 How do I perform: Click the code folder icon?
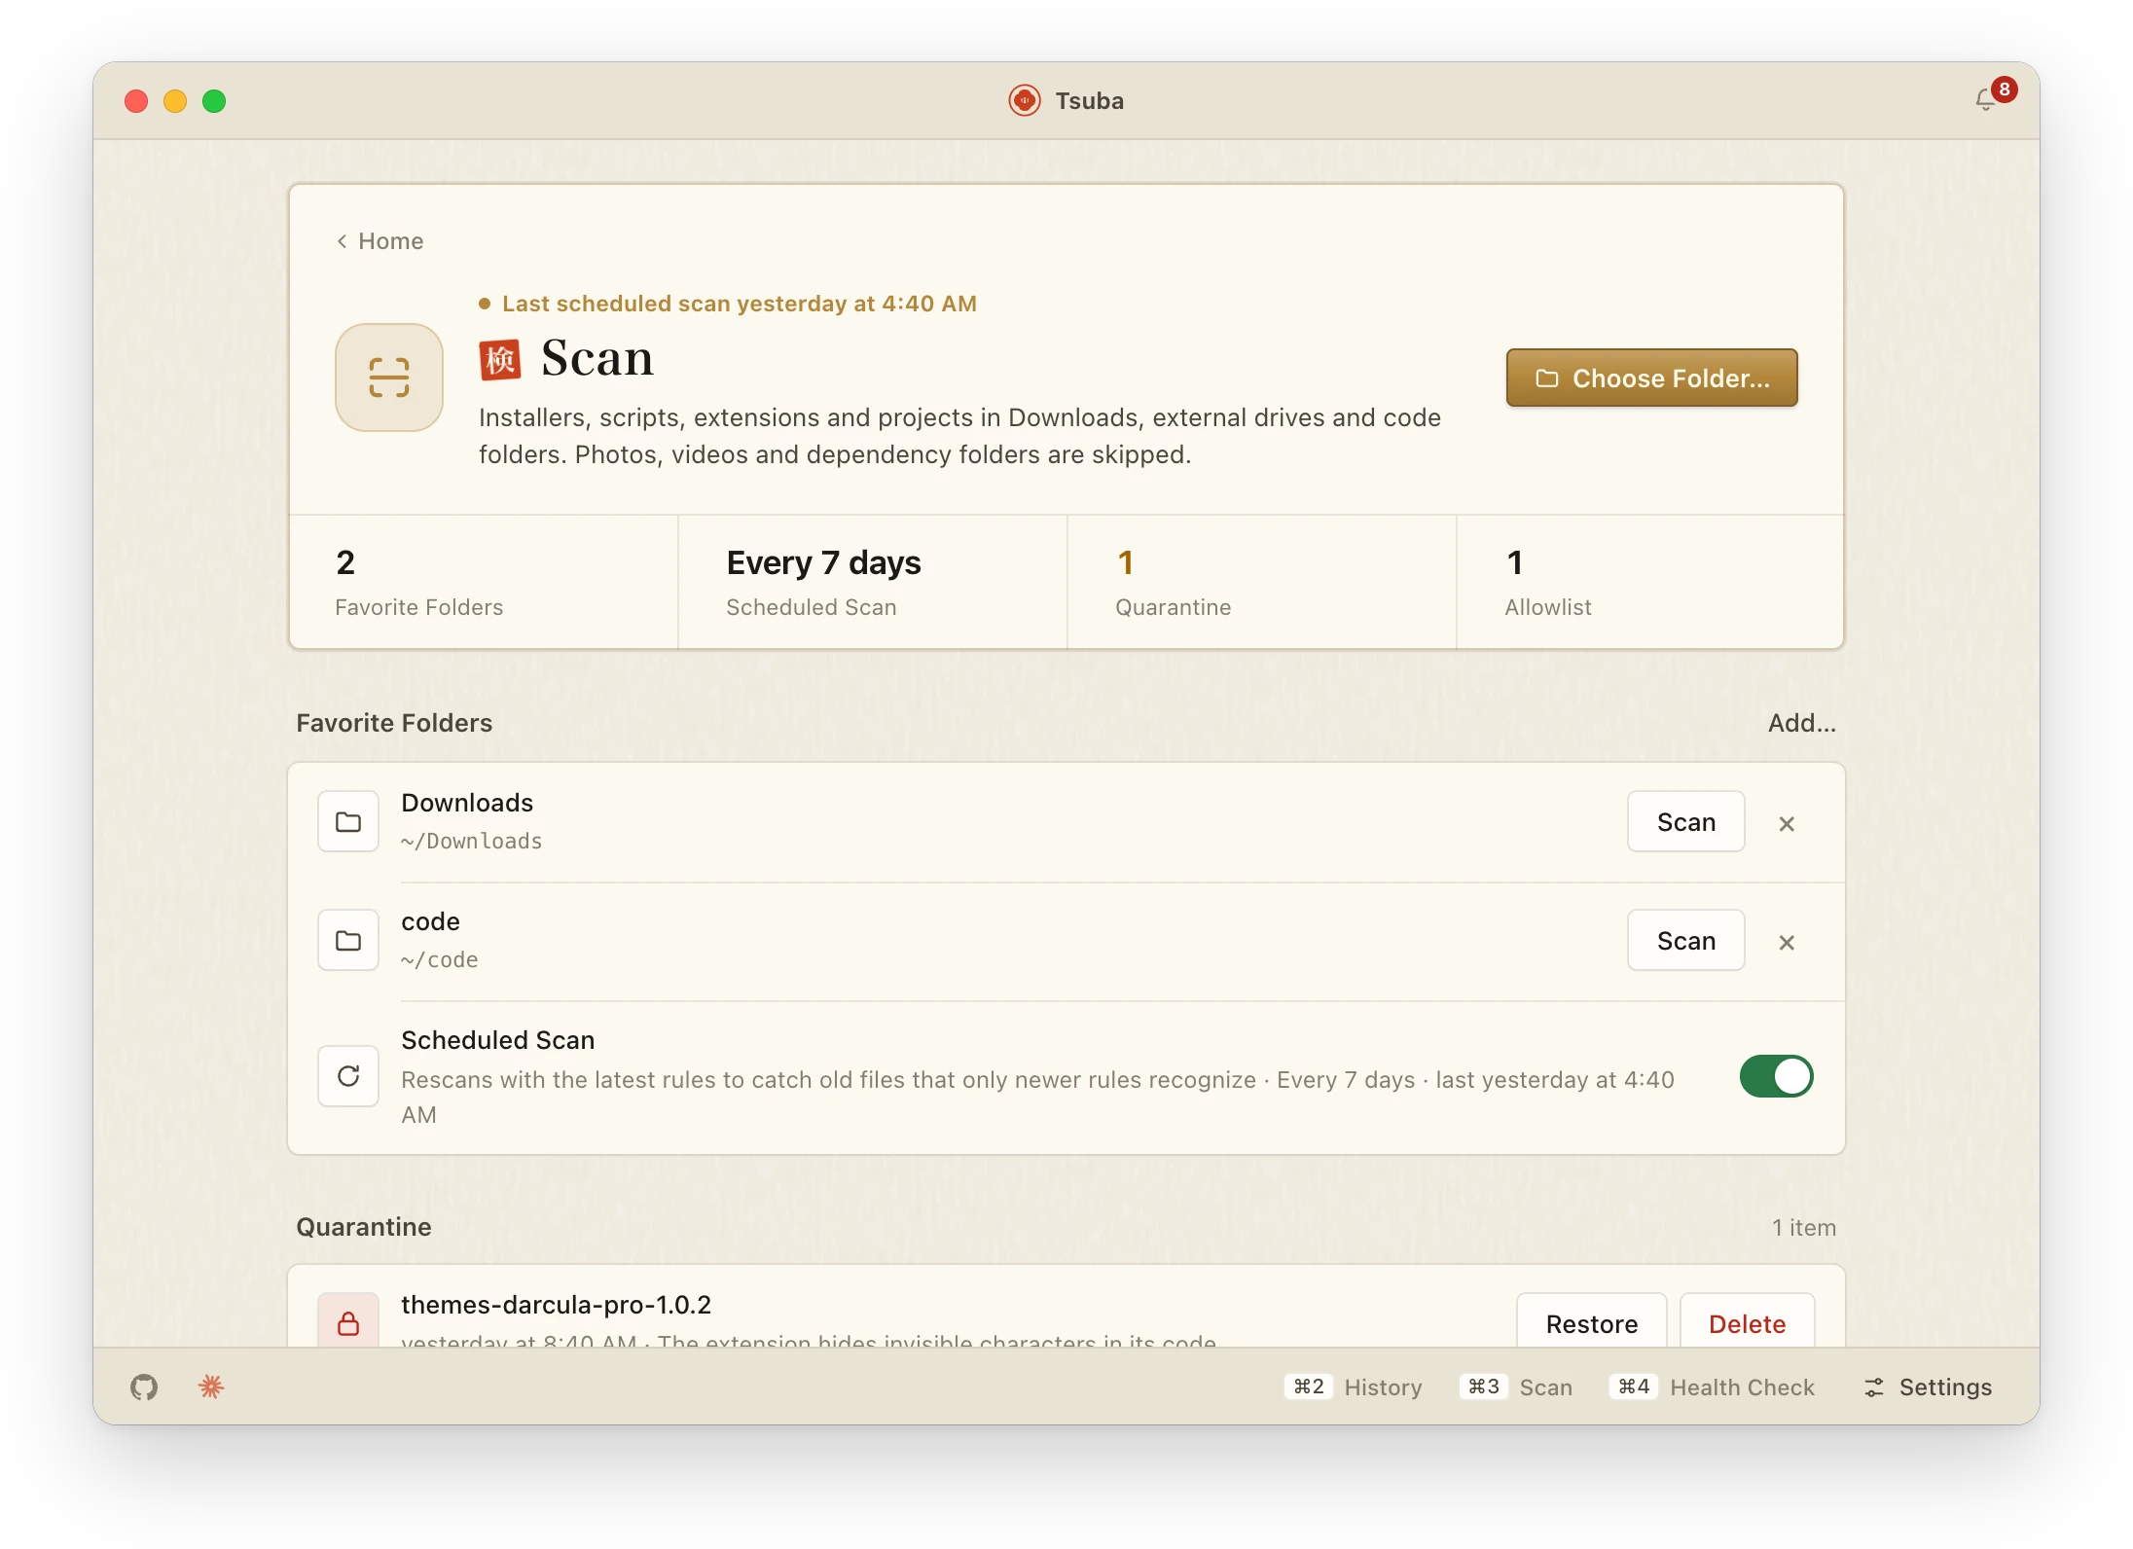[348, 941]
